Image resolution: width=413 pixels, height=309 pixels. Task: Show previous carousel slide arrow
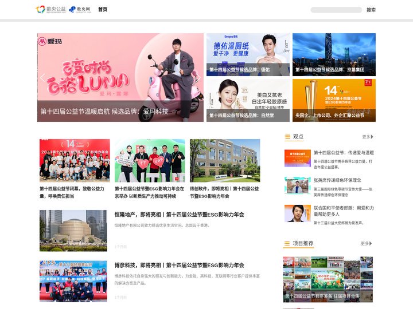[x=43, y=77]
